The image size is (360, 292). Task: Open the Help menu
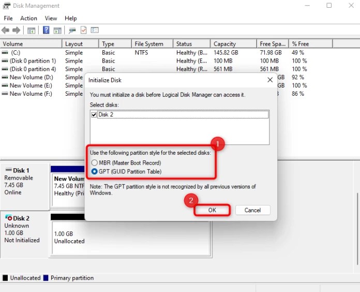(x=71, y=18)
